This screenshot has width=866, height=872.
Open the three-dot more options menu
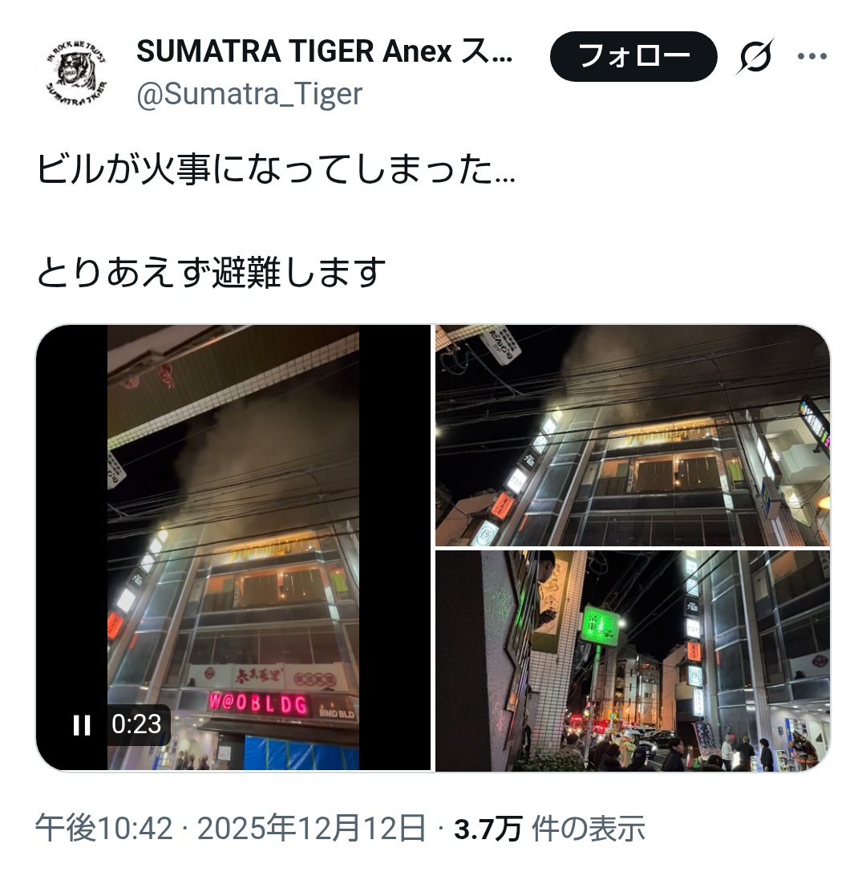click(812, 56)
